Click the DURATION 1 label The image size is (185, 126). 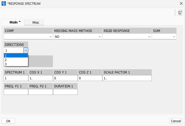pyautogui.click(x=64, y=86)
